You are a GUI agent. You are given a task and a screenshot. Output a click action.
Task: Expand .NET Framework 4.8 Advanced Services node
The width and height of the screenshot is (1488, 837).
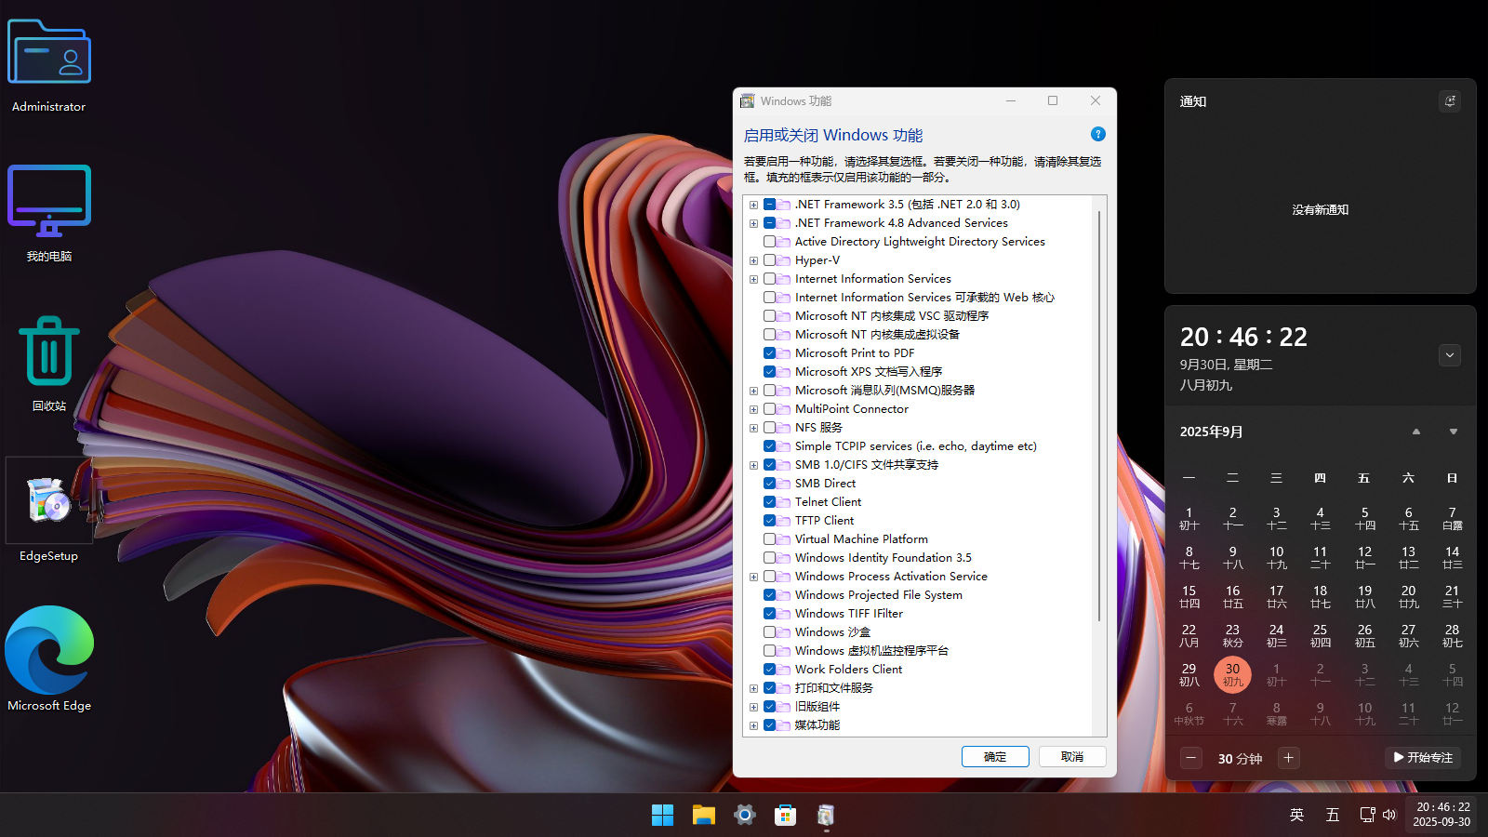tap(753, 223)
